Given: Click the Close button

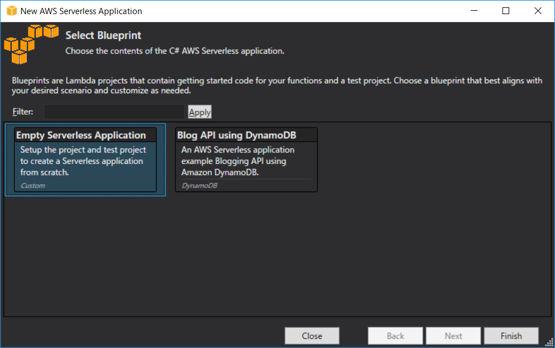Looking at the screenshot, I should [x=312, y=336].
